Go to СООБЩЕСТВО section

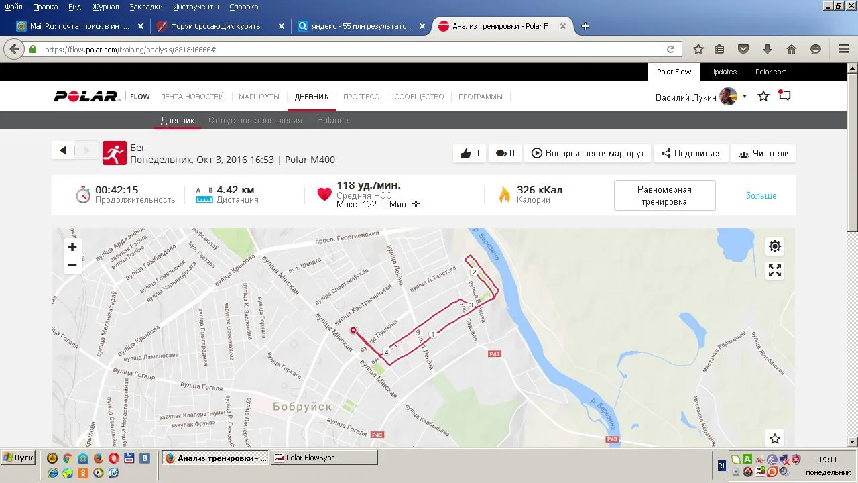(x=419, y=97)
